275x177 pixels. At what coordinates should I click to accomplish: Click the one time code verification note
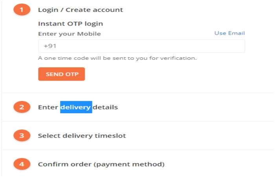point(117,58)
